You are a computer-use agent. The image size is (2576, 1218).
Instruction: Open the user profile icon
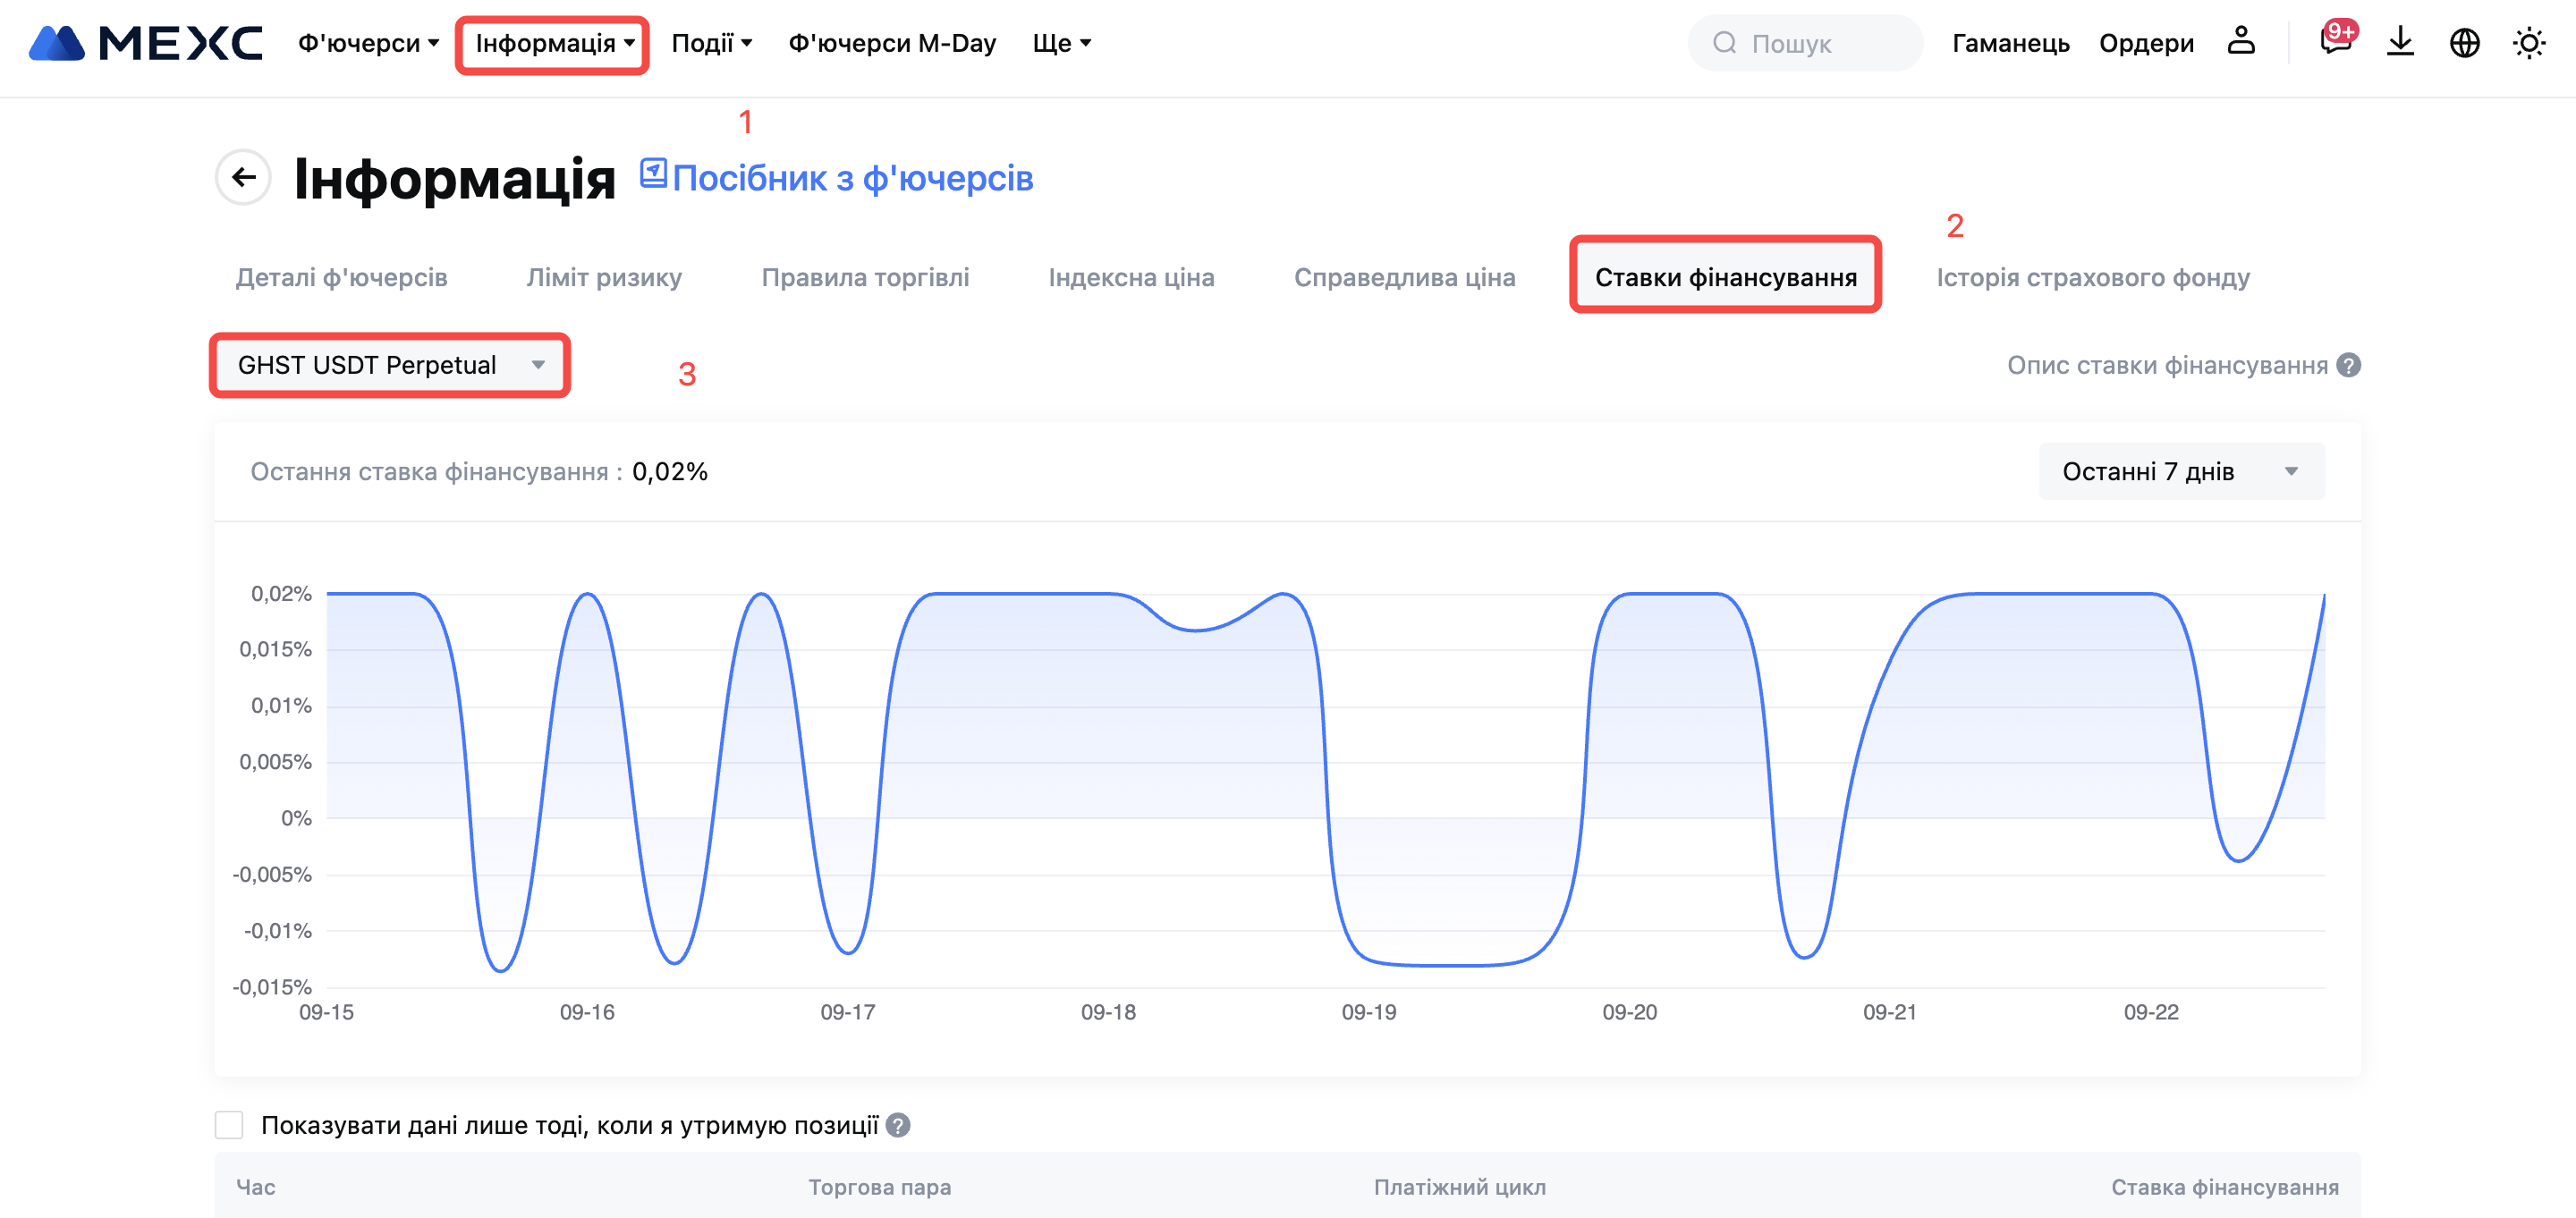[x=2241, y=42]
